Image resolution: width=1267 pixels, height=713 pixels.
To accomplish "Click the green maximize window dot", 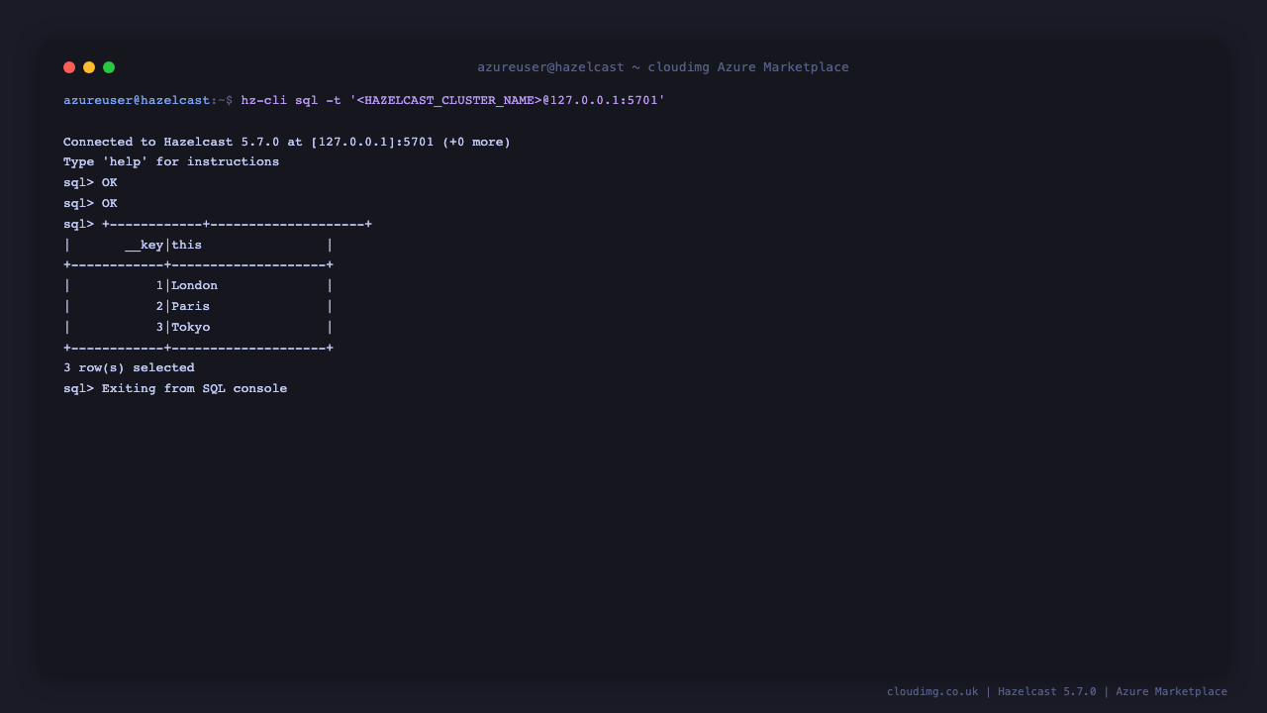I will pos(109,67).
